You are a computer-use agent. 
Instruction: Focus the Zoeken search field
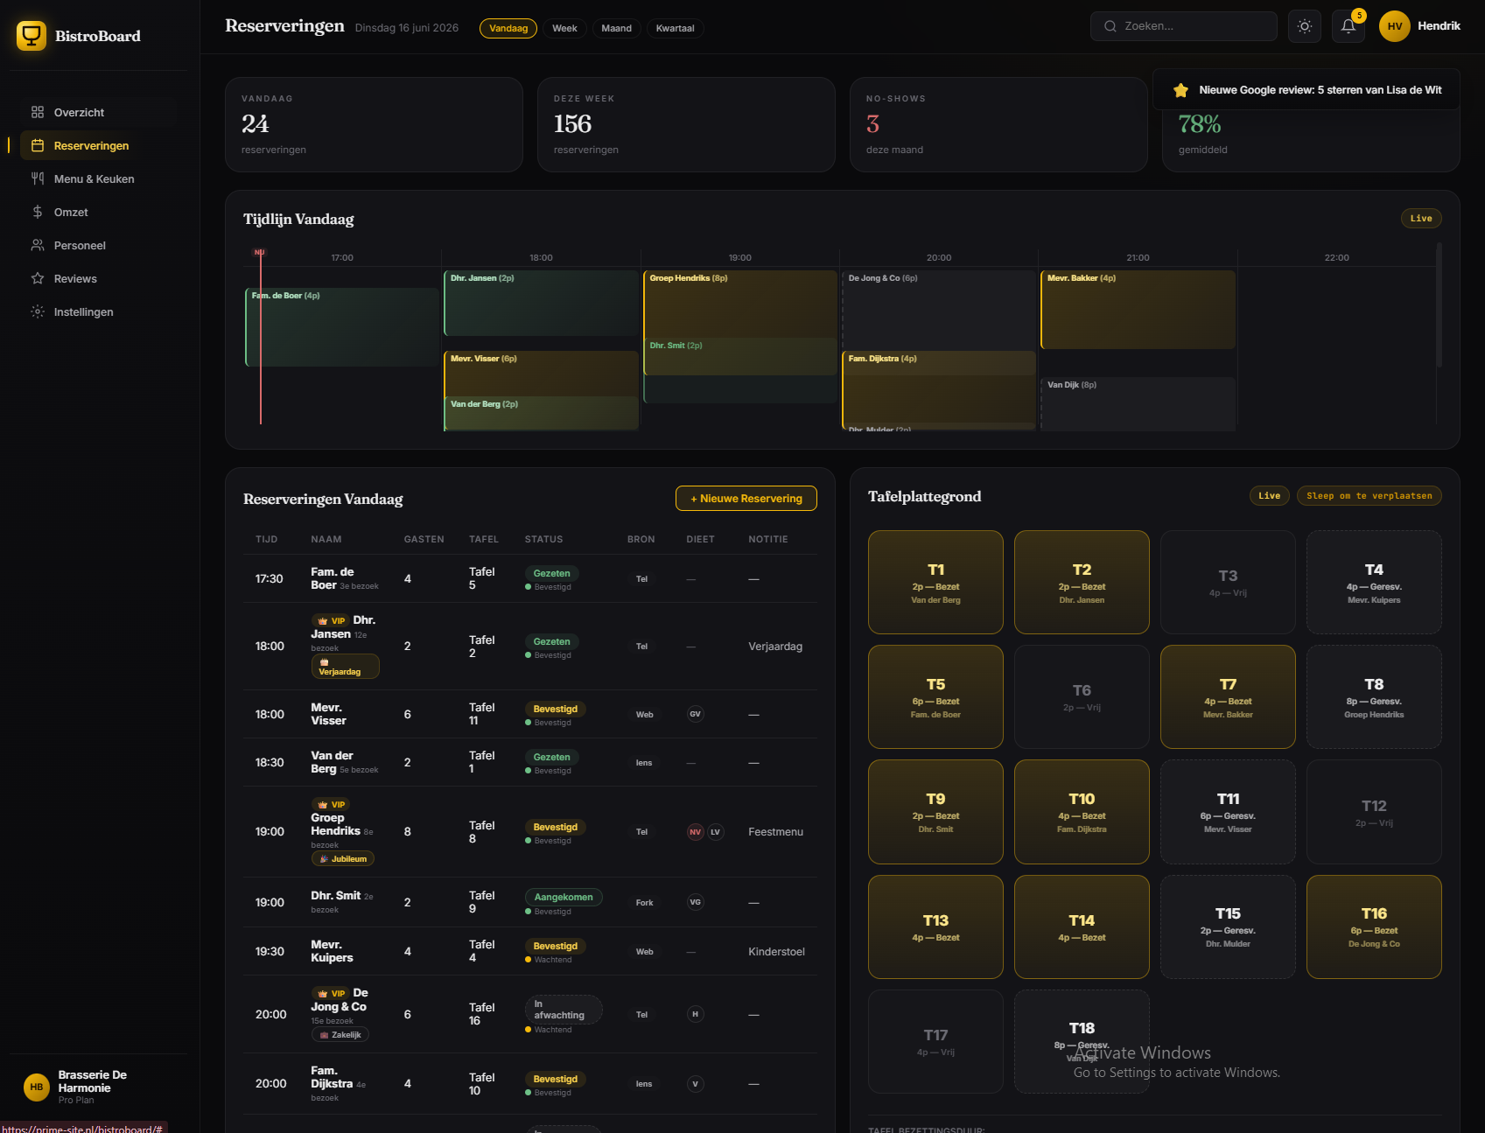[1183, 26]
